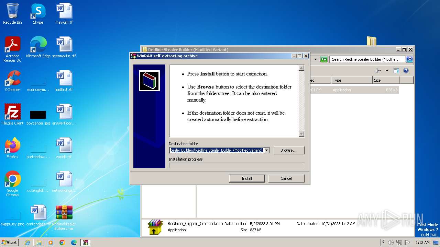Change view icon in Explorer
This screenshot has width=440, height=247.
click(x=379, y=71)
